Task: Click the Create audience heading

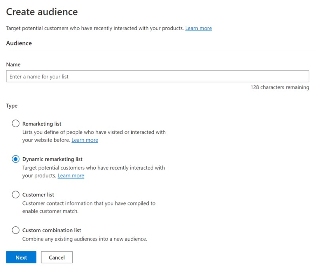Action: pos(41,12)
